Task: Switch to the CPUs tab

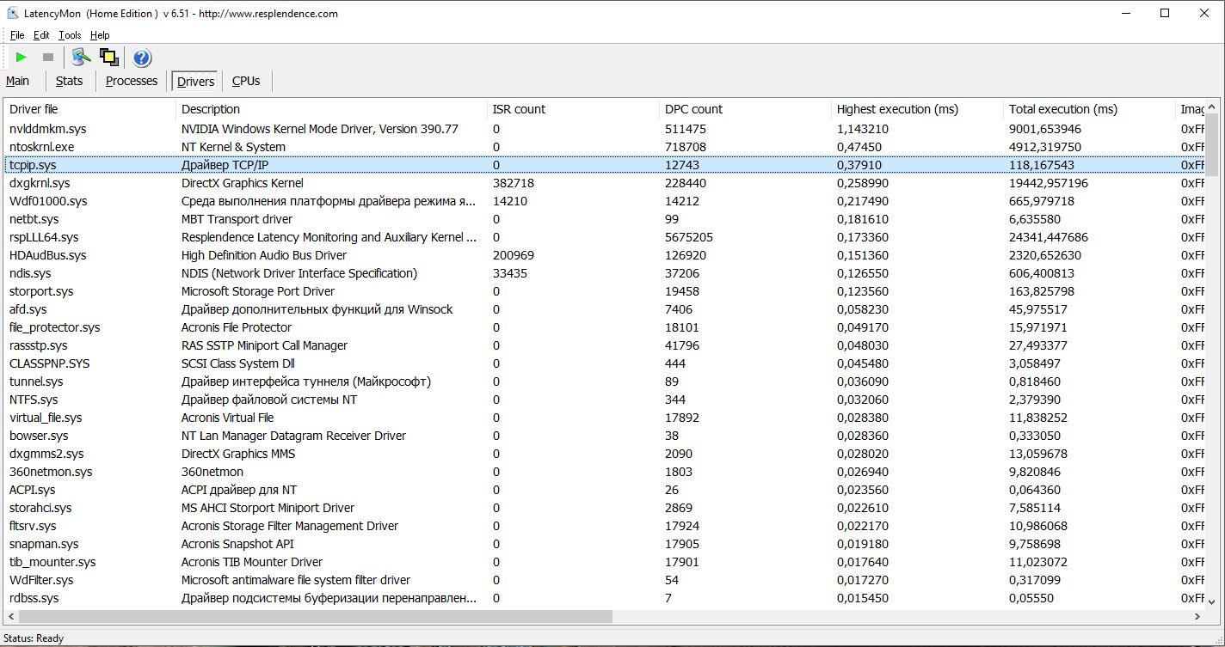Action: [246, 81]
